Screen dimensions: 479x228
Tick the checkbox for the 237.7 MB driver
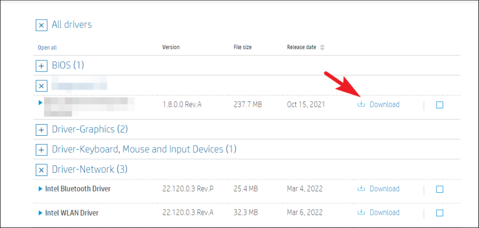point(439,105)
